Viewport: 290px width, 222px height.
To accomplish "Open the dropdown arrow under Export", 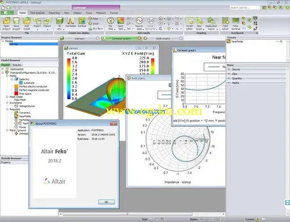I will tap(47, 29).
